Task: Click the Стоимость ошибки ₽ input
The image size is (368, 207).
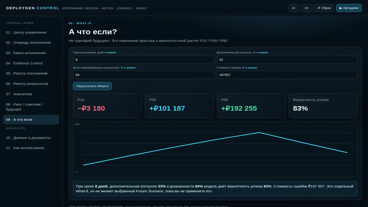Action: click(287, 75)
